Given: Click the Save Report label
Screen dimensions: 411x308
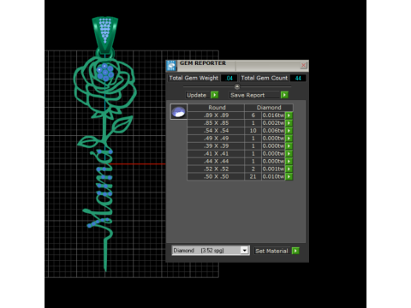Looking at the screenshot, I should 247,95.
